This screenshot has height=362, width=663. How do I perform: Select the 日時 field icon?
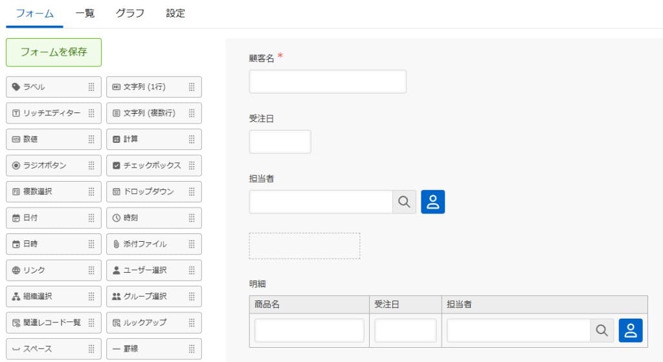click(x=16, y=244)
